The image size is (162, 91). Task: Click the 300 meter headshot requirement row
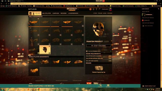[98, 61]
